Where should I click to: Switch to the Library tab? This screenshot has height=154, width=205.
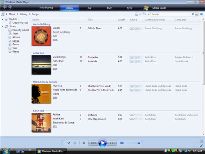coord(70,8)
